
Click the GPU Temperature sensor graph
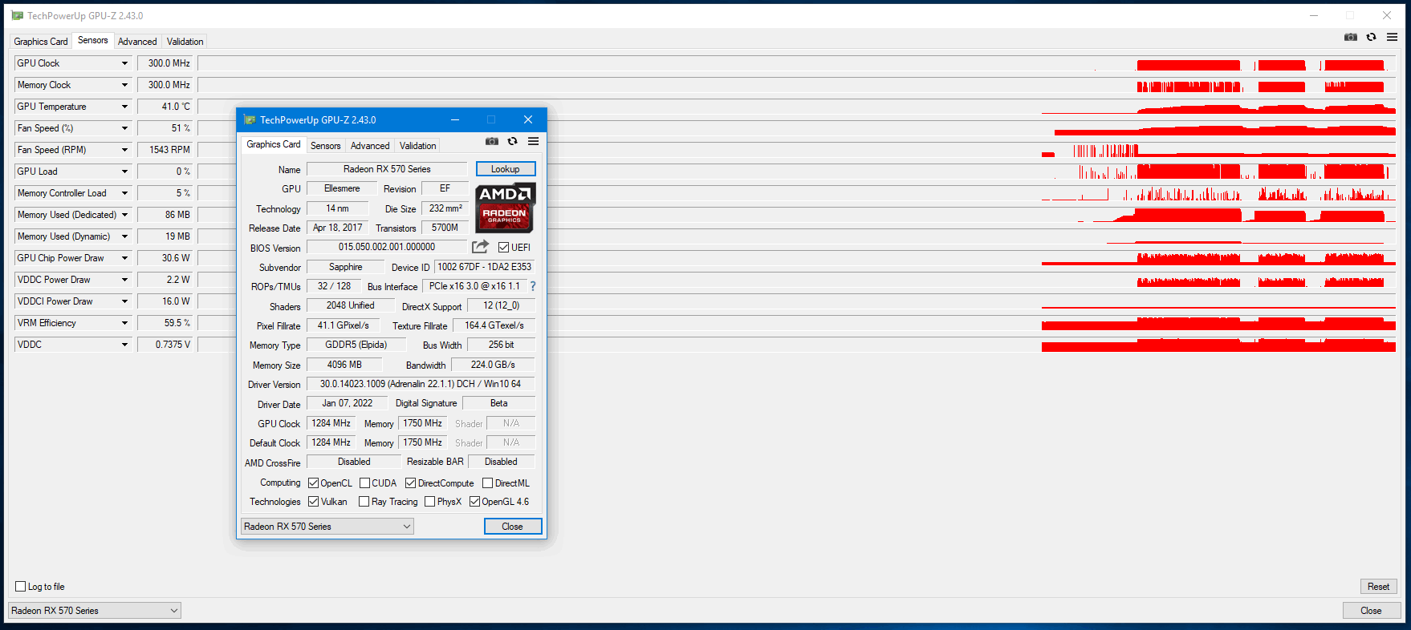(797, 107)
